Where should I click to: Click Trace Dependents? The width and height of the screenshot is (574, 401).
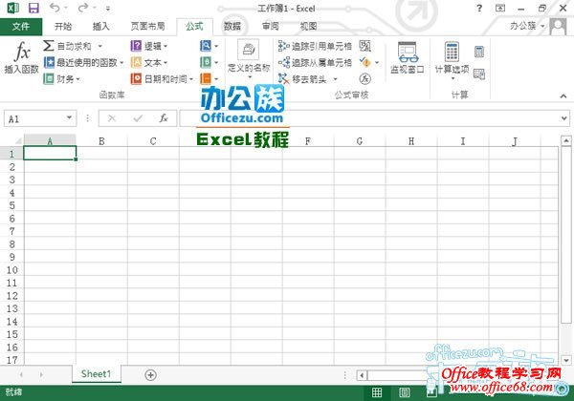(315, 62)
